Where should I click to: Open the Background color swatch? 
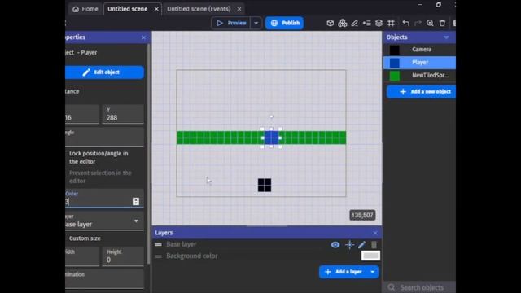[x=370, y=256]
